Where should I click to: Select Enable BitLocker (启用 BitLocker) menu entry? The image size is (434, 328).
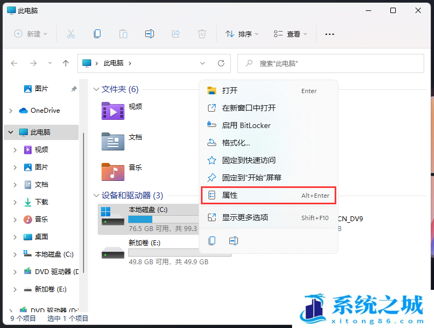click(246, 125)
